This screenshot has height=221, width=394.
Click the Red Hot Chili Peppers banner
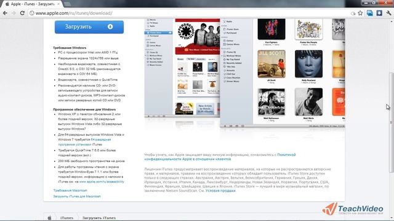tap(198, 36)
